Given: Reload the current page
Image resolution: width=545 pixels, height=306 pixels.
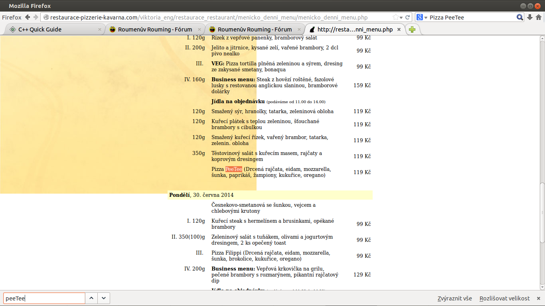Looking at the screenshot, I should 408,18.
